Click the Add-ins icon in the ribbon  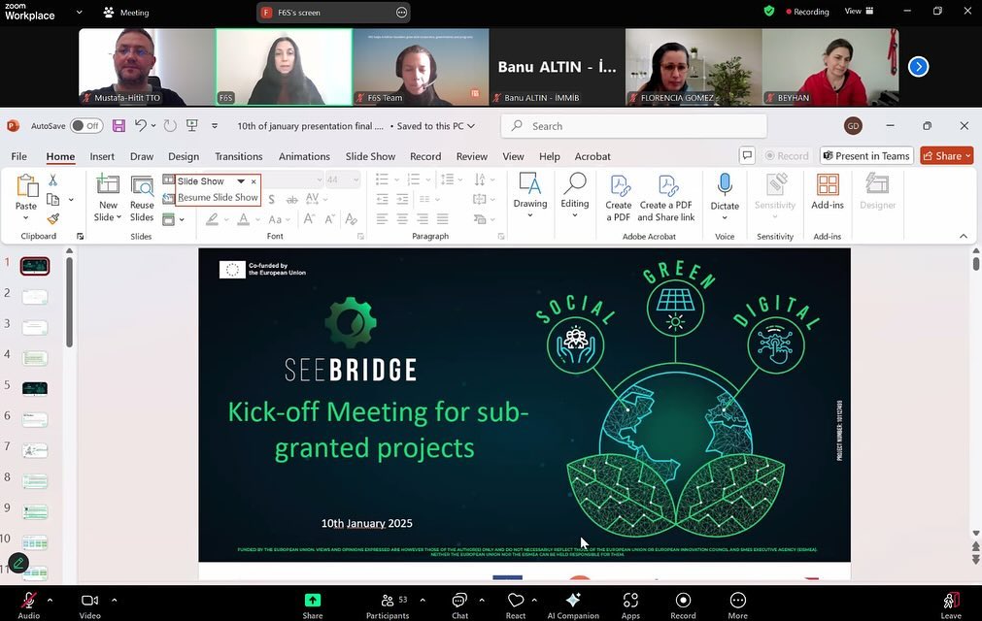point(828,185)
